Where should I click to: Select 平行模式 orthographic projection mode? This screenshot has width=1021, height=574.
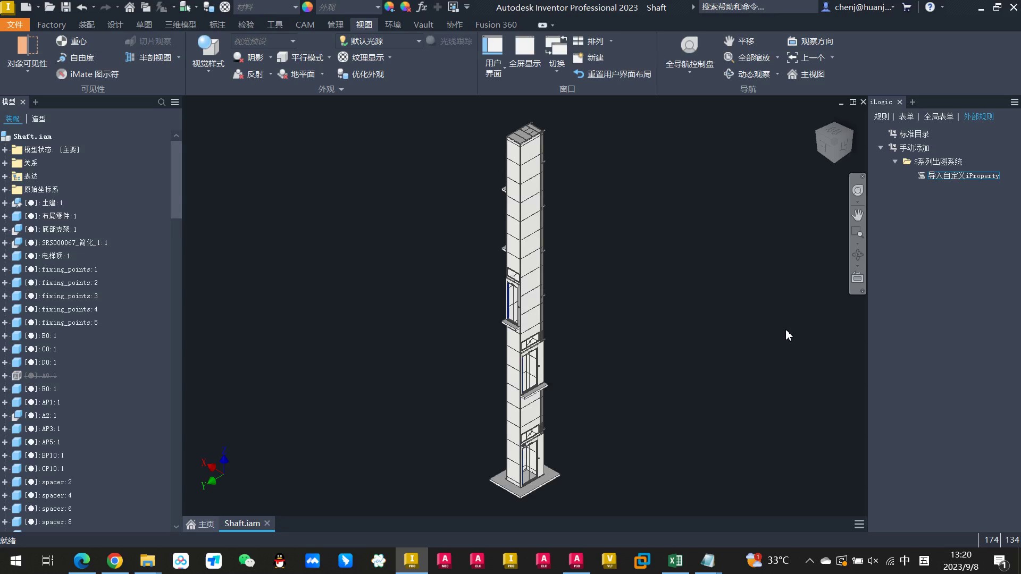[300, 57]
